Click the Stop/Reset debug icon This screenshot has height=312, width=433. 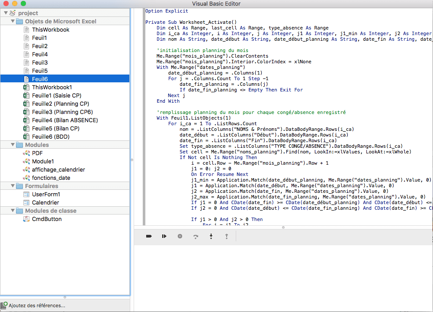click(x=180, y=236)
